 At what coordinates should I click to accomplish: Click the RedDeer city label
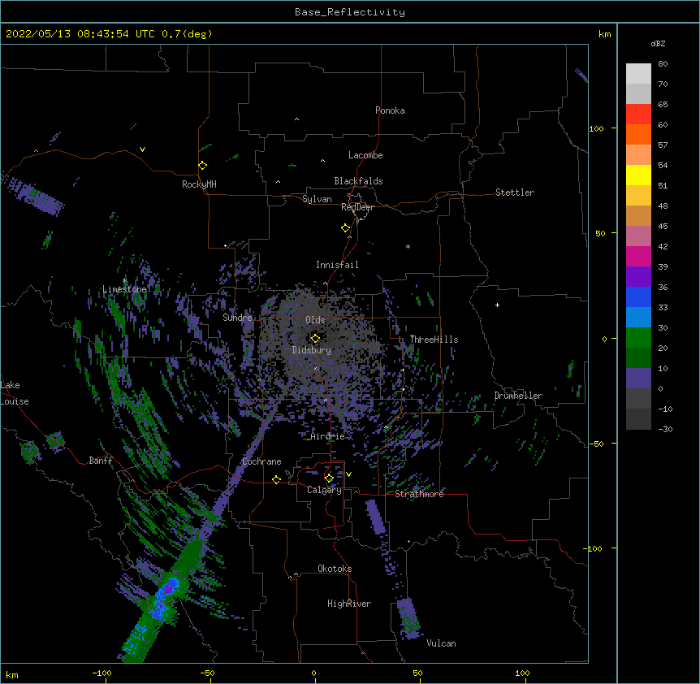357,207
